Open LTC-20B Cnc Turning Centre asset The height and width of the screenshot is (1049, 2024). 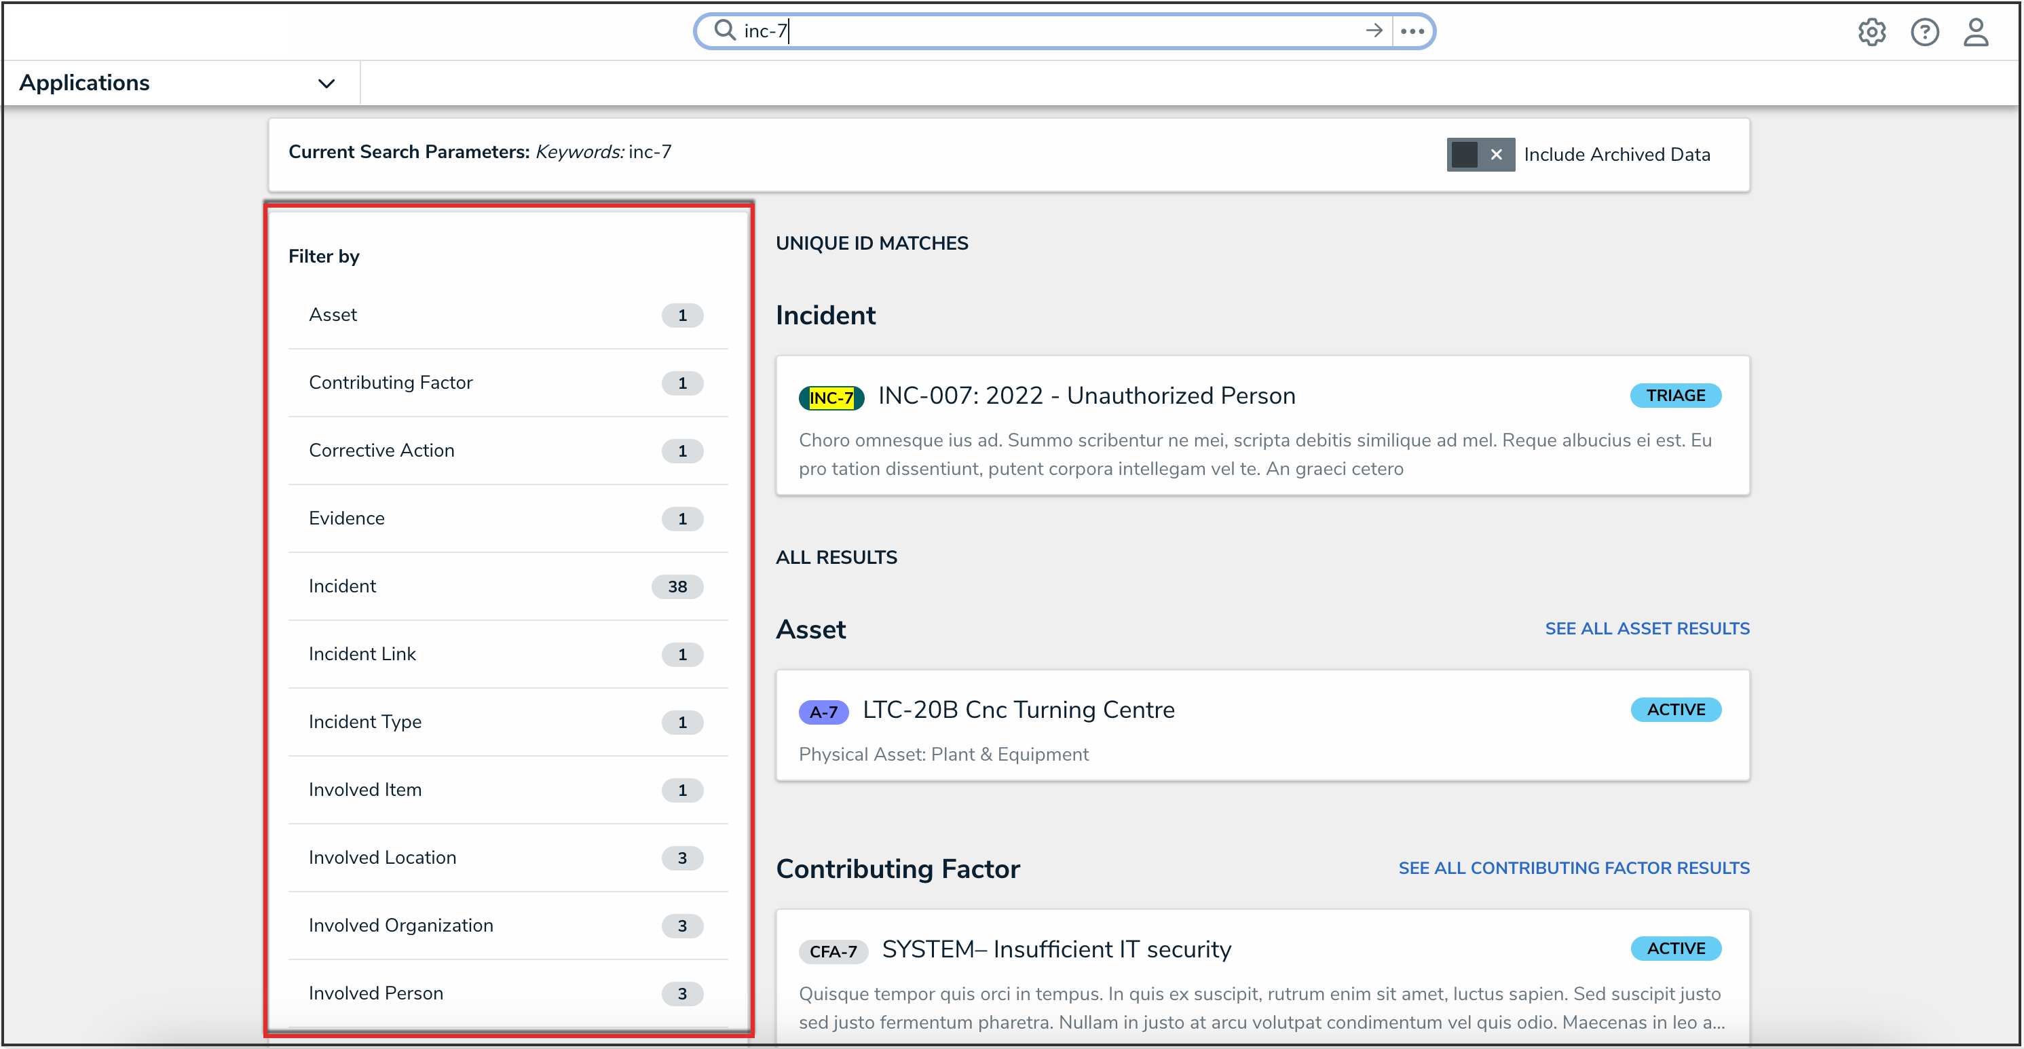click(1018, 710)
